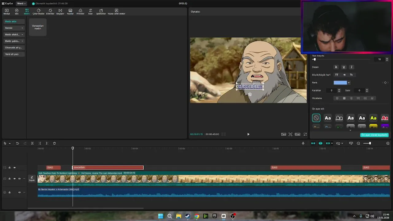Click the font size value field
Viewport: 393px width, 221px height.
[379, 59]
